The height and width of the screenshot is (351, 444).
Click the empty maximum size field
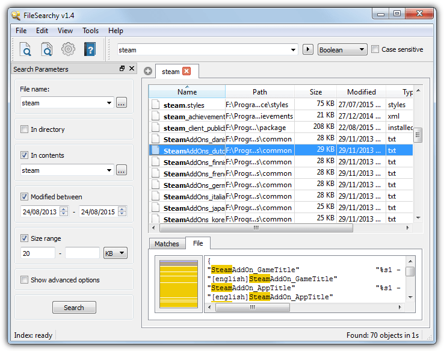click(82, 253)
